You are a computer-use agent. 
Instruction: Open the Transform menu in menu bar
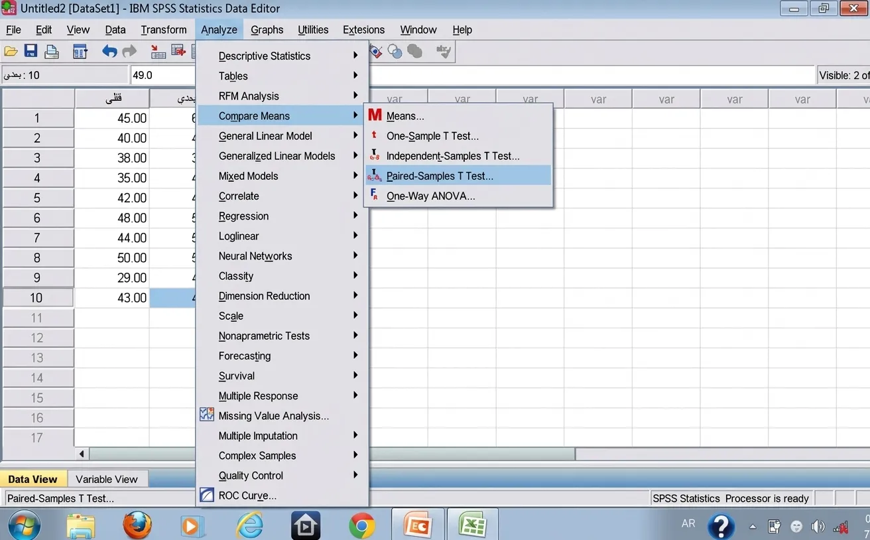pos(164,30)
